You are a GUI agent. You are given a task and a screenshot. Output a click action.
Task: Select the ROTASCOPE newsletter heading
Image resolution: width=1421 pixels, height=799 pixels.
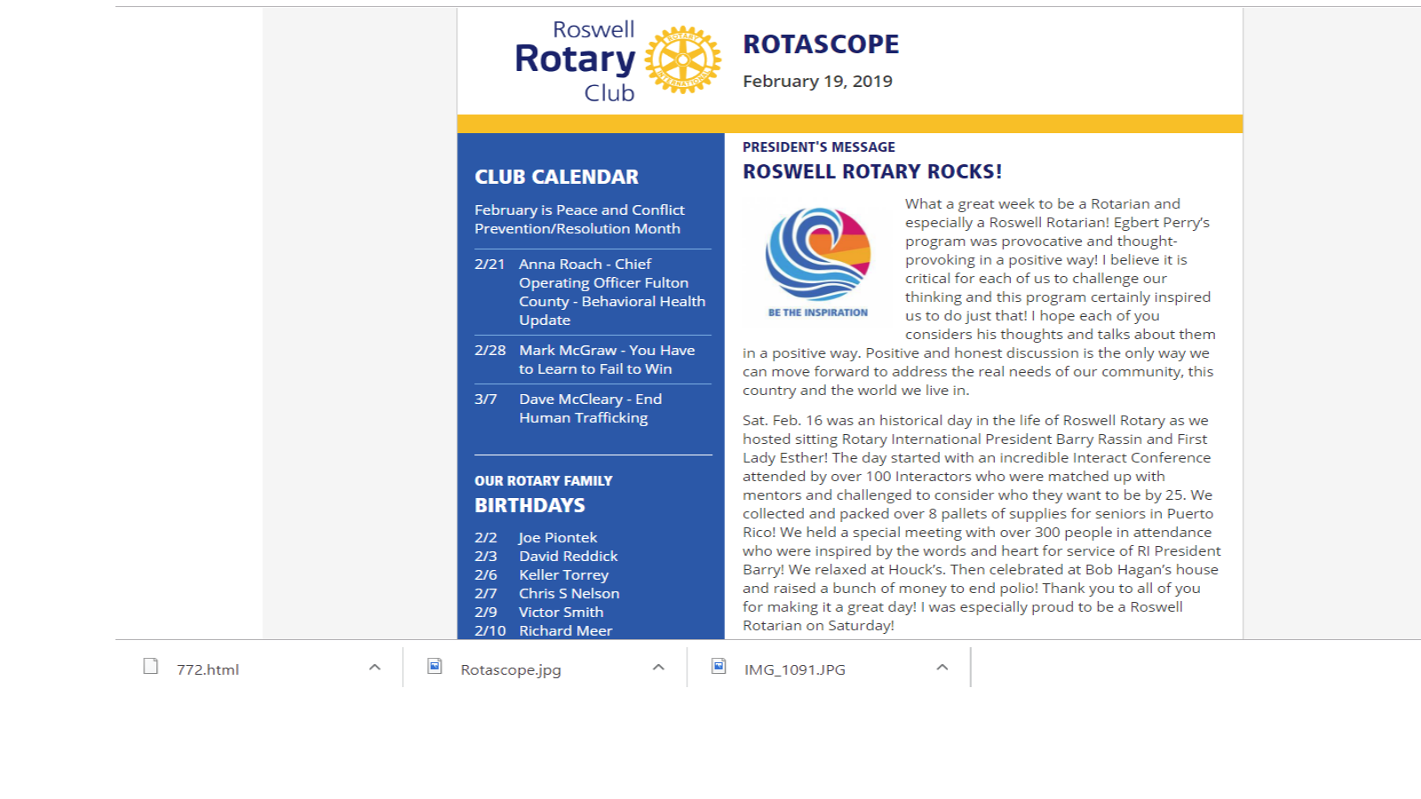point(821,44)
